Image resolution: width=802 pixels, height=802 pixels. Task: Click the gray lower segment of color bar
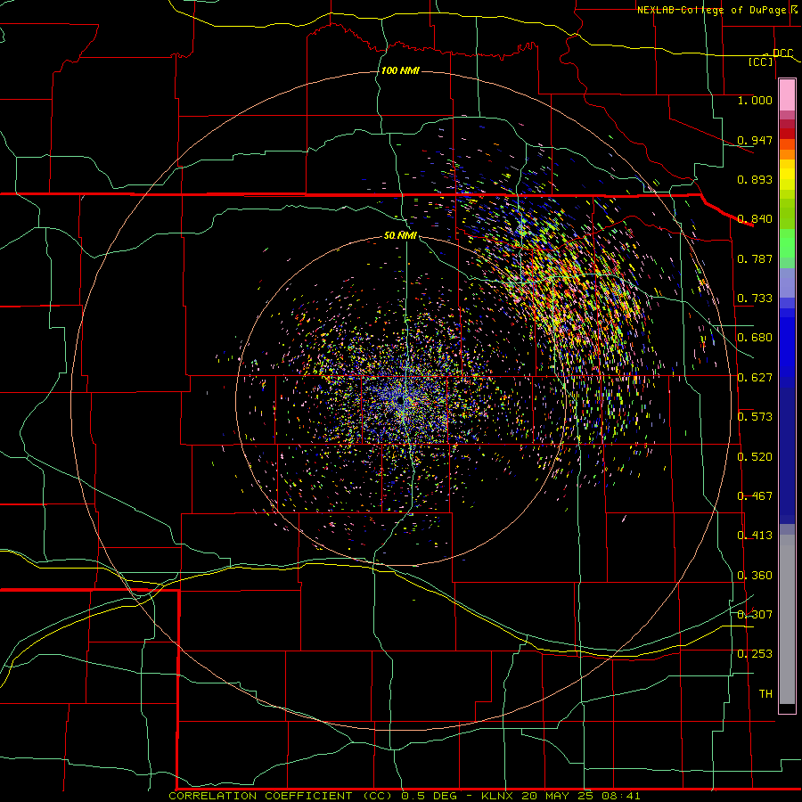[x=787, y=619]
